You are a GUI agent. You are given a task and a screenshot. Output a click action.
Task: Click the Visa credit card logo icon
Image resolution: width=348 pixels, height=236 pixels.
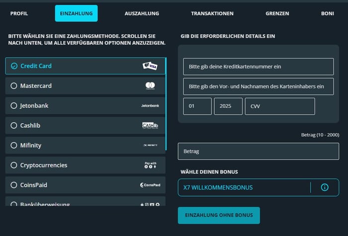pyautogui.click(x=150, y=66)
